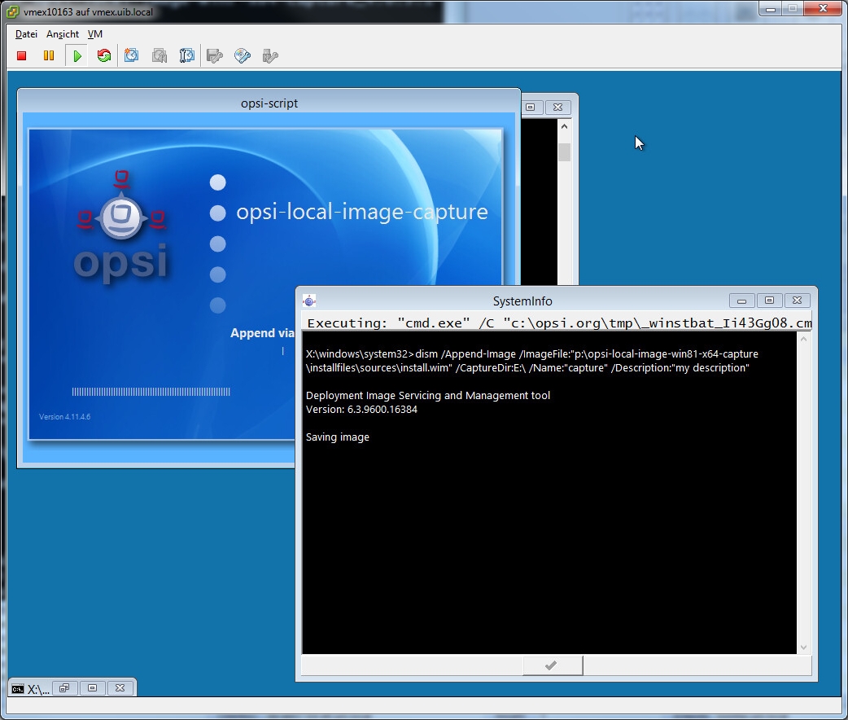Click vSphere console window title icon
The height and width of the screenshot is (720, 848).
click(x=12, y=11)
